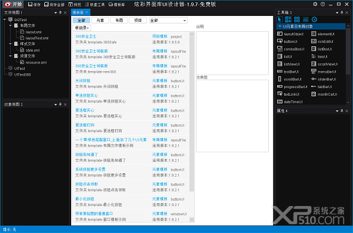The height and width of the screenshot is (233, 353).
Task: Select the layoutObject tool
Action: point(290,34)
